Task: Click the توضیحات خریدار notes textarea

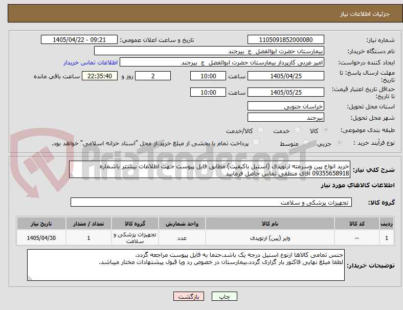Action: [x=186, y=265]
